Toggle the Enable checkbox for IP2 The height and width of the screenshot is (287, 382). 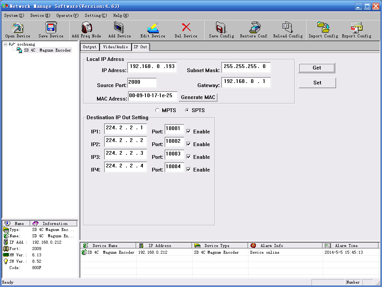tap(188, 144)
